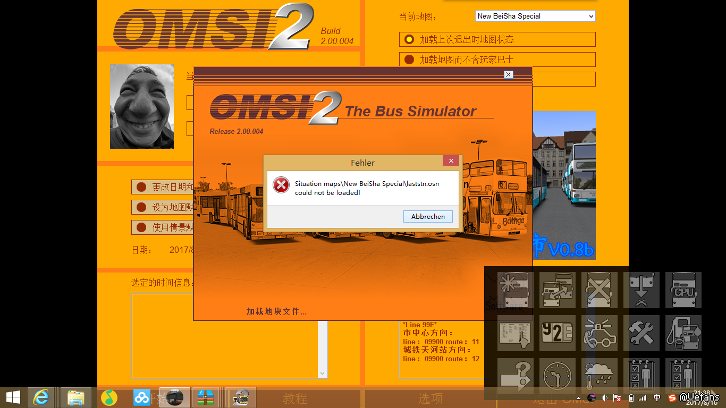The height and width of the screenshot is (408, 726).
Task: Click the volume speaker tray icon
Action: tap(604, 398)
